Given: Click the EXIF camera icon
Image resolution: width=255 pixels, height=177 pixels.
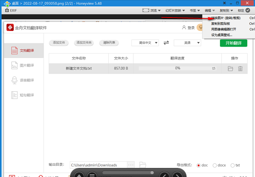Looking at the screenshot, I should (7, 10).
